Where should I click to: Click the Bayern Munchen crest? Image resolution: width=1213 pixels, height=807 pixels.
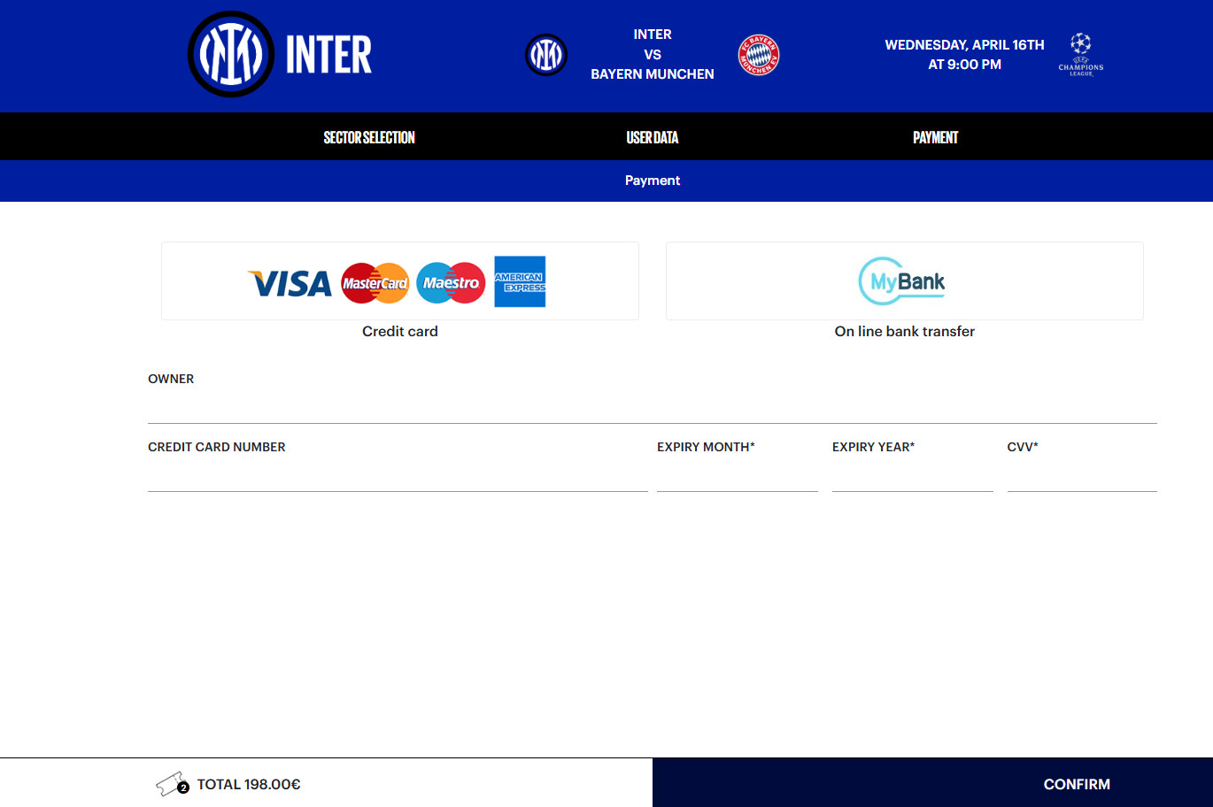(x=759, y=55)
